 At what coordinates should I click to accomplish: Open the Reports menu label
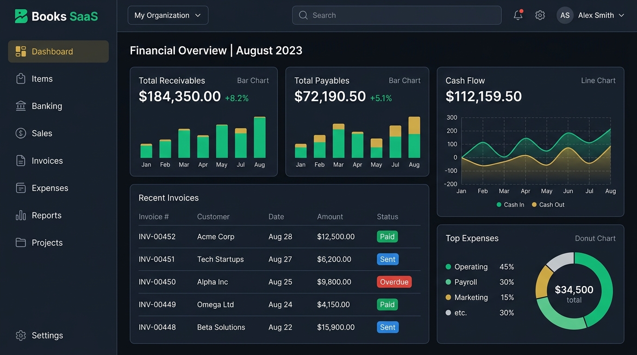pos(47,215)
